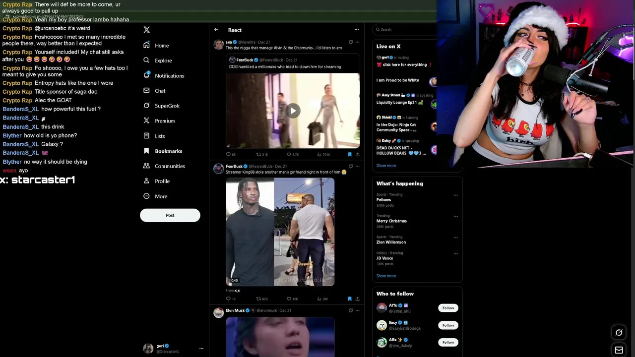Open sen's profile avatar
This screenshot has width=635, height=357.
point(218,45)
